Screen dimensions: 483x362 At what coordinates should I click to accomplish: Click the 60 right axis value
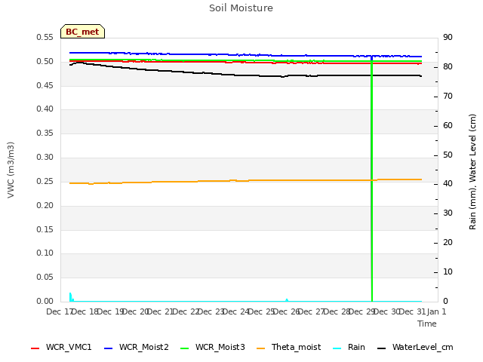point(448,125)
